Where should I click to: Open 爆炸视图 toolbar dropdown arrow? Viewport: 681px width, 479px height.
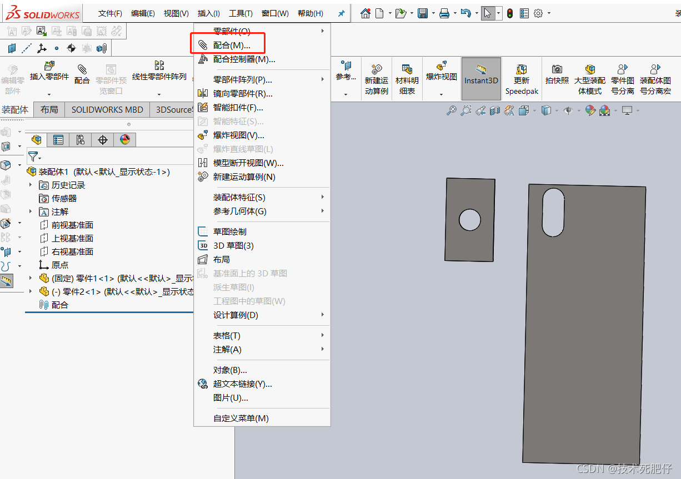click(x=442, y=94)
